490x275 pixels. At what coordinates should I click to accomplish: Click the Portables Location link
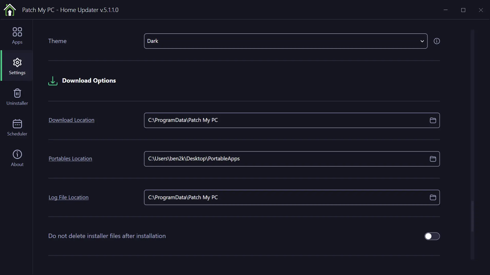[x=70, y=159]
